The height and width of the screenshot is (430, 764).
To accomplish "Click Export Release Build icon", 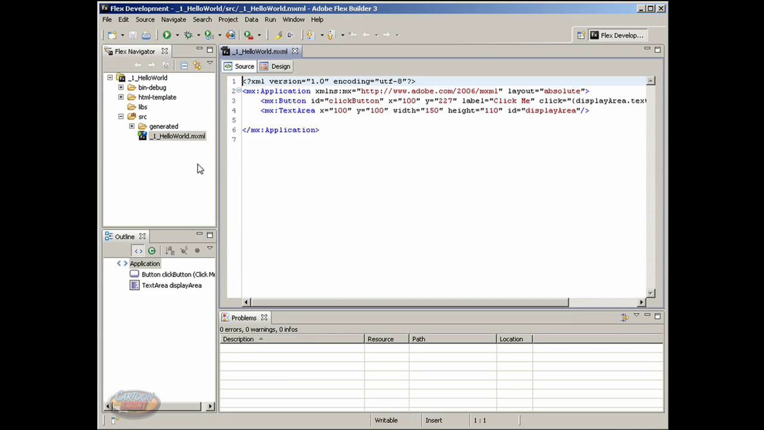I will coord(230,35).
